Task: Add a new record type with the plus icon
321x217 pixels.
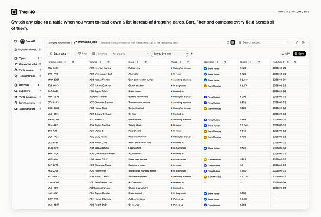Action: click(38, 85)
